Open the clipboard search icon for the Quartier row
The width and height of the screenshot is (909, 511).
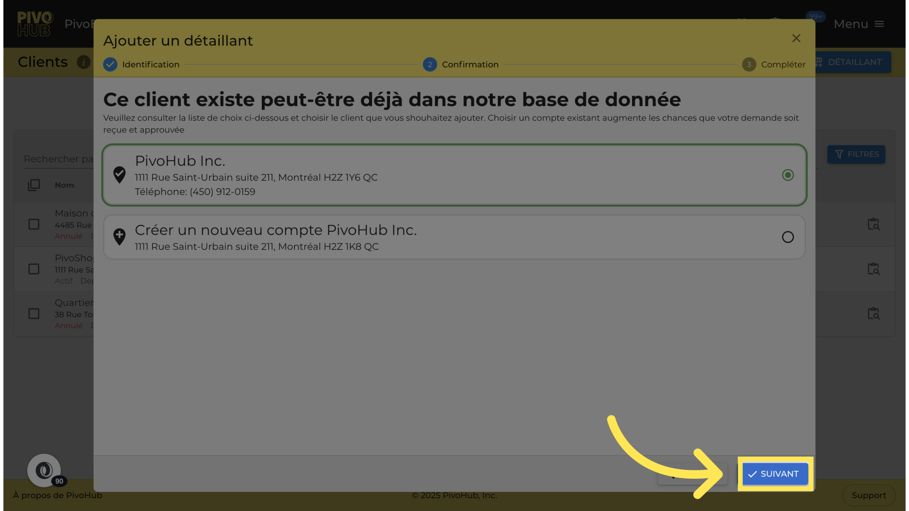point(873,314)
